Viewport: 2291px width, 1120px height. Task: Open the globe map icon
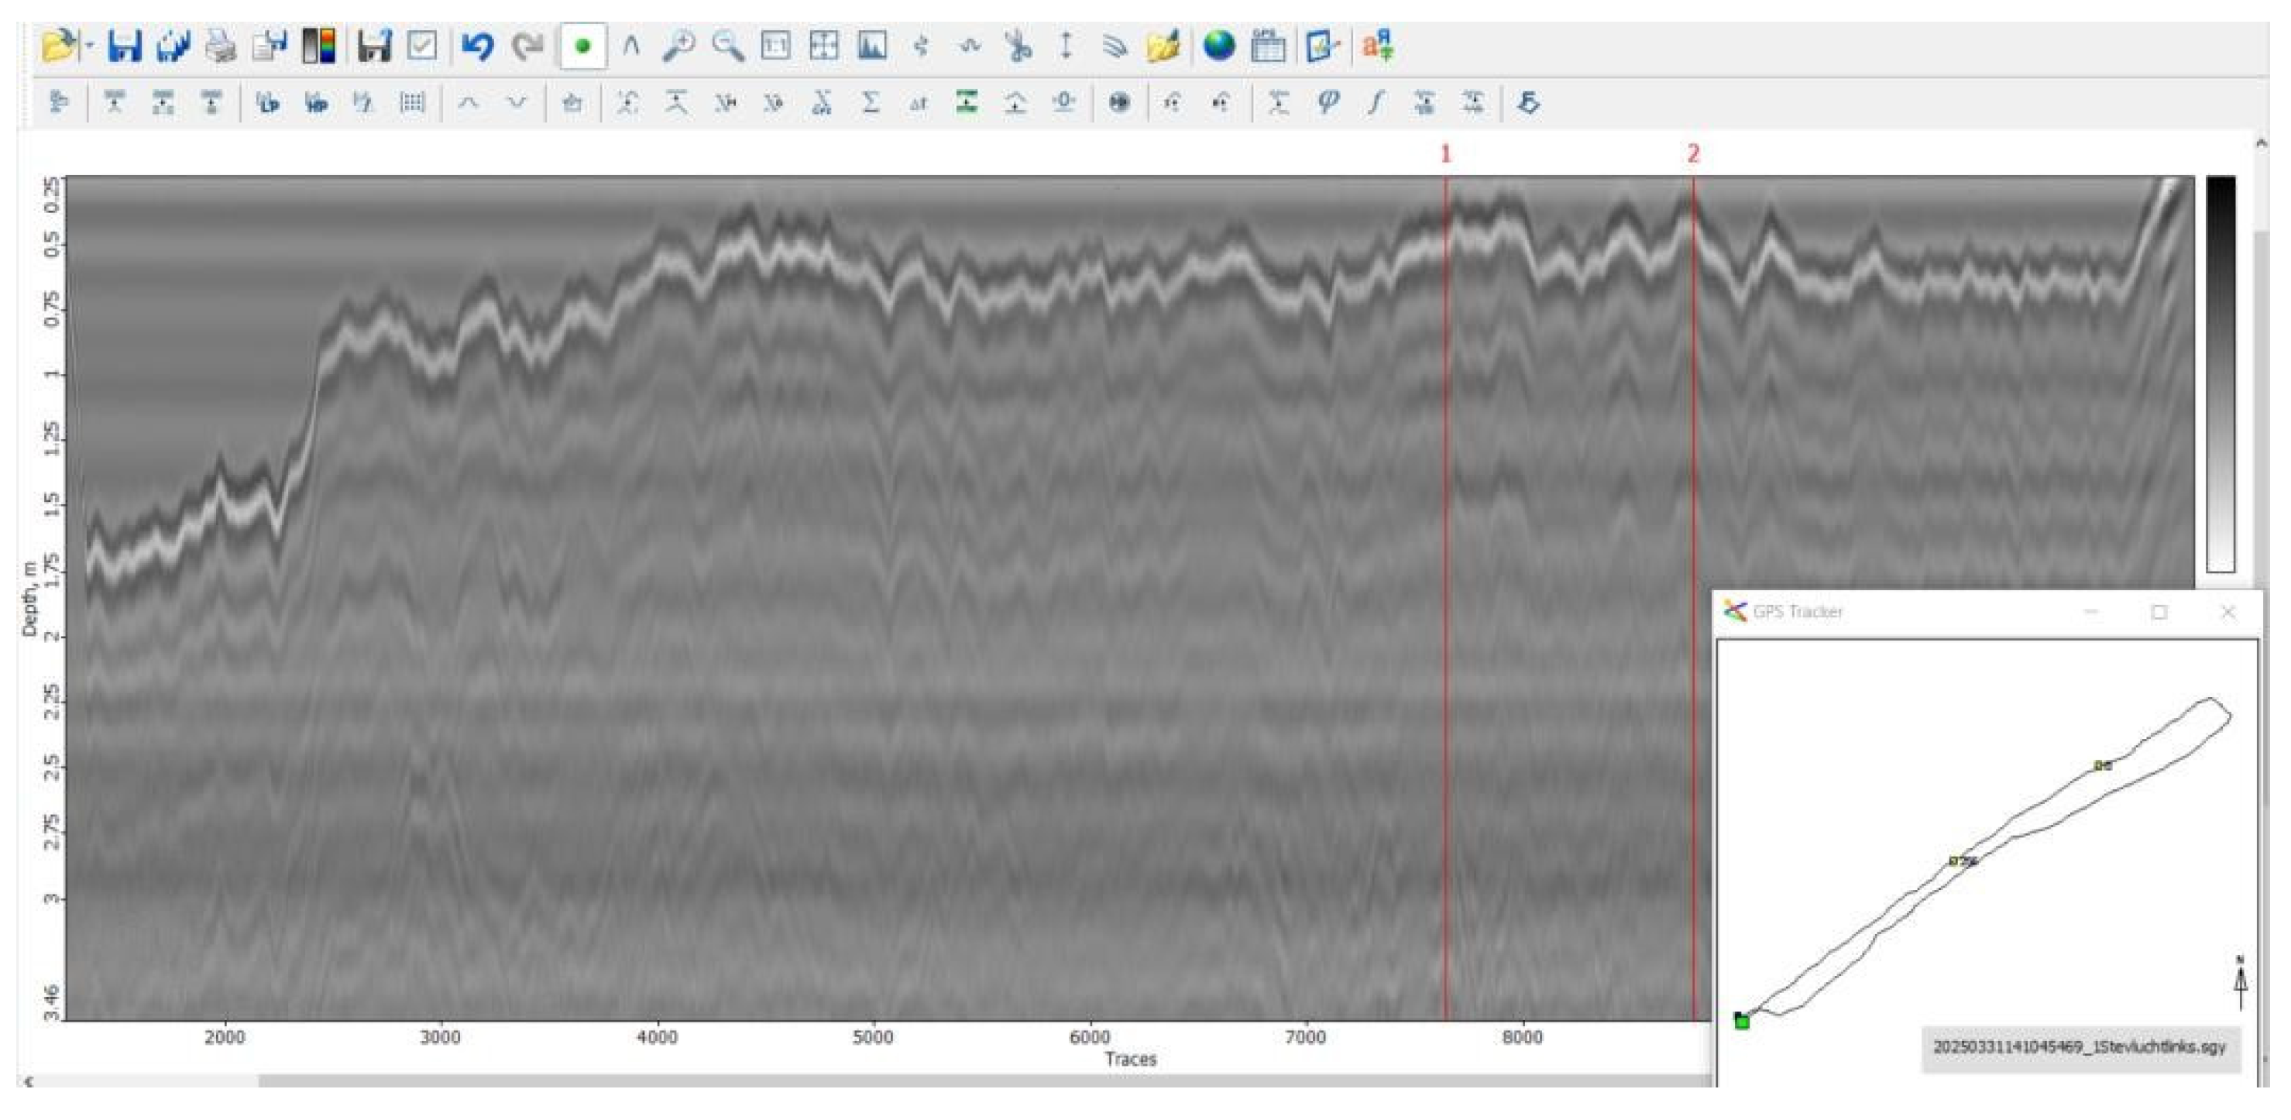1218,44
